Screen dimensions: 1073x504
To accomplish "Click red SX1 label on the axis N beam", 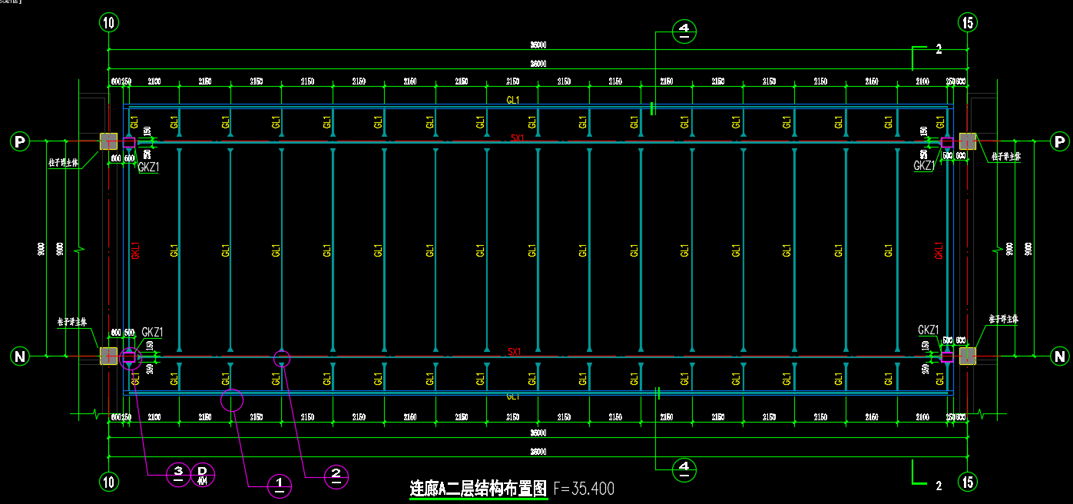I will pos(515,352).
